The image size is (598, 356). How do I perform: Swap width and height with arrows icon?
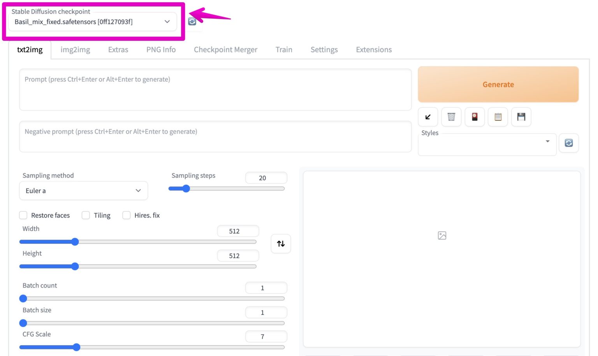coord(281,244)
